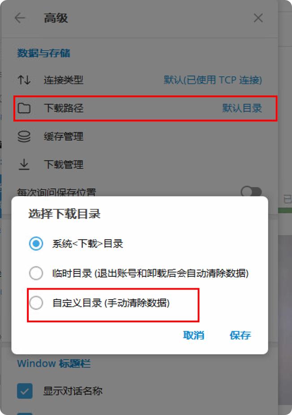Click the 选择下载目录 dialog title
Image resolution: width=292 pixels, height=415 pixels.
tap(64, 214)
